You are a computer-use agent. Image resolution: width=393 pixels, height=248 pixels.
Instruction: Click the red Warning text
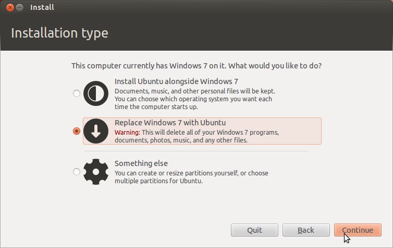[x=127, y=132]
